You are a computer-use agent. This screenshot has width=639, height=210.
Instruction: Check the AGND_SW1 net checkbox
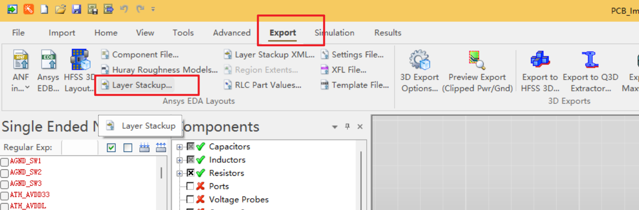(x=4, y=162)
